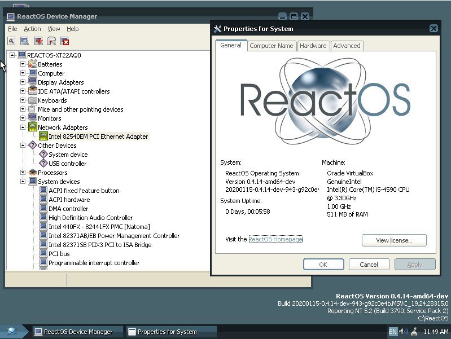Select High Definition Audio Controller device

90,218
